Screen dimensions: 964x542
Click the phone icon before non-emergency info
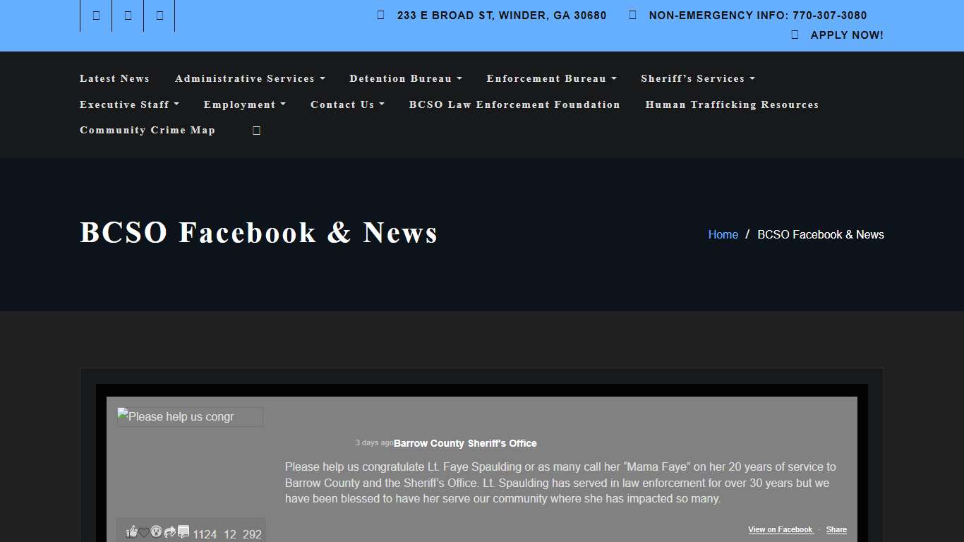(631, 14)
